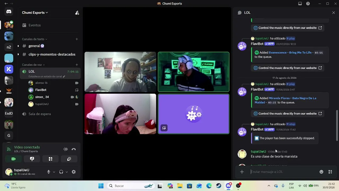Open microphone input options arrow
339x191 pixels.
tap(54, 172)
